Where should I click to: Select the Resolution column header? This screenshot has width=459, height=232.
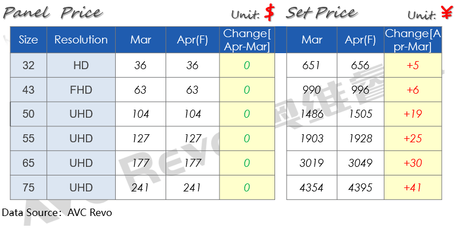[81, 39]
